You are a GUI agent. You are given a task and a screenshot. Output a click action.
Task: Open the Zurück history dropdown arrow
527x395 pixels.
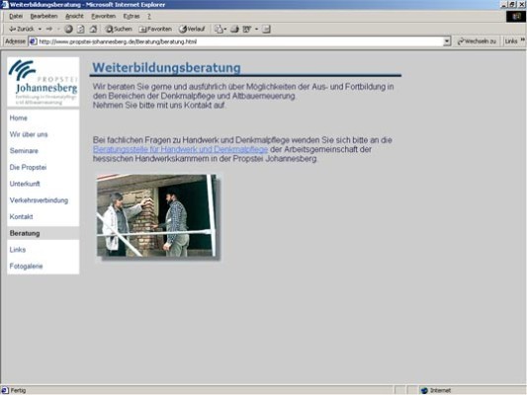(x=40, y=30)
